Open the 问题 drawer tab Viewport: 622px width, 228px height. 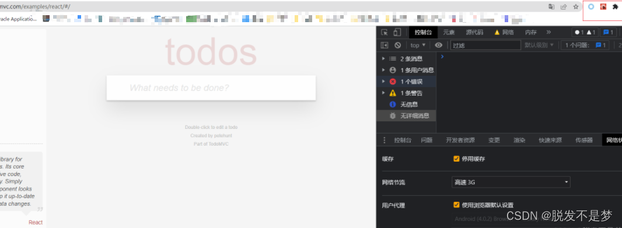tap(427, 140)
